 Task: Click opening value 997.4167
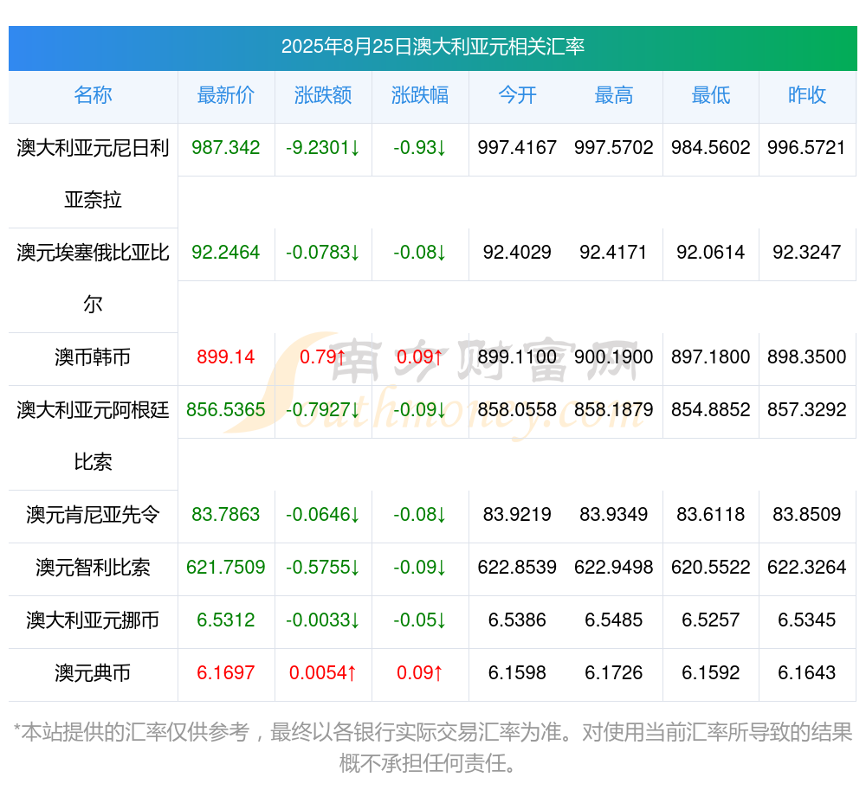[x=517, y=148]
